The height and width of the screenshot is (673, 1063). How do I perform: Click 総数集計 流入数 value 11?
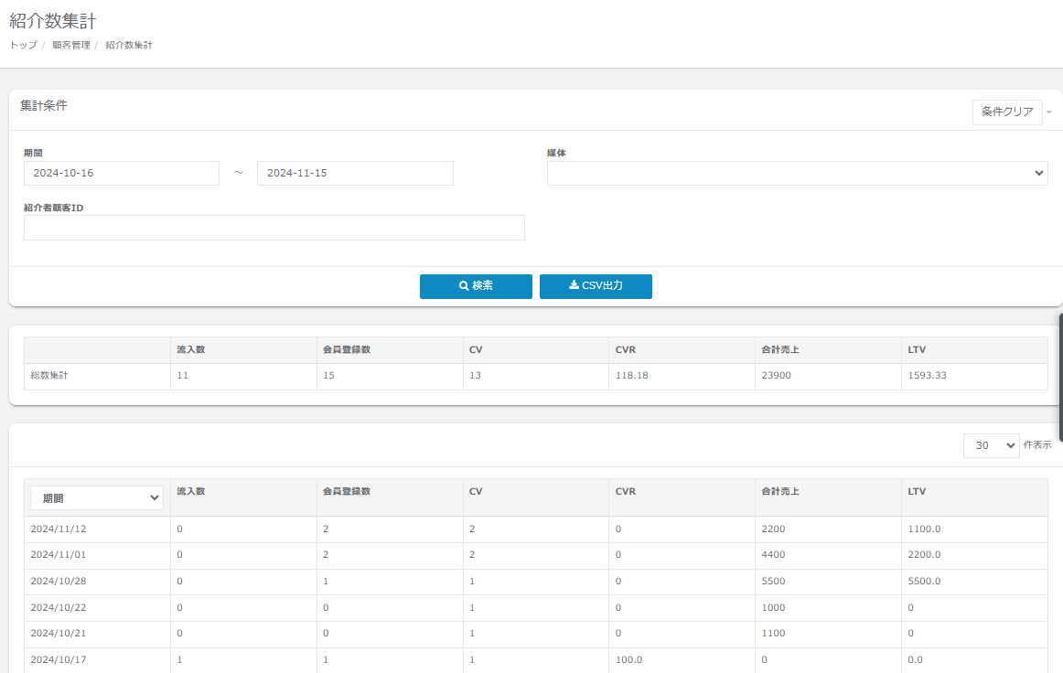point(182,376)
